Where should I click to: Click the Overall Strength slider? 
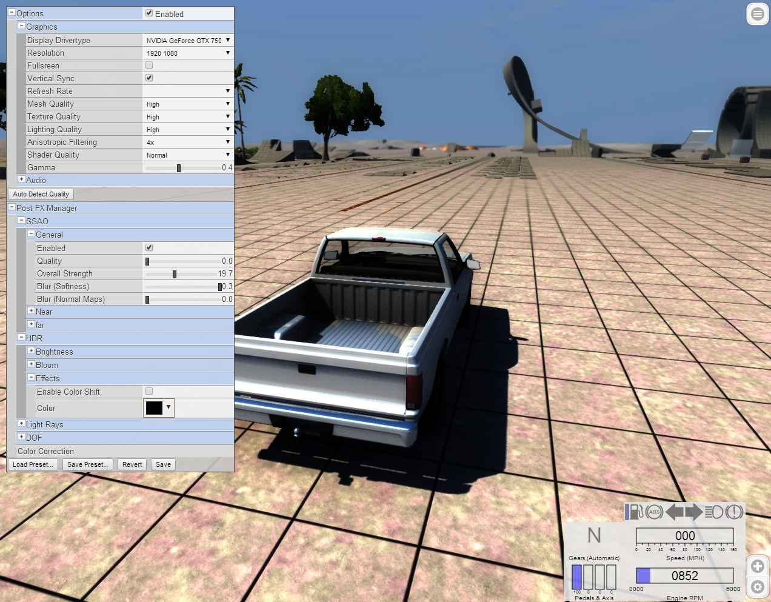[182, 274]
